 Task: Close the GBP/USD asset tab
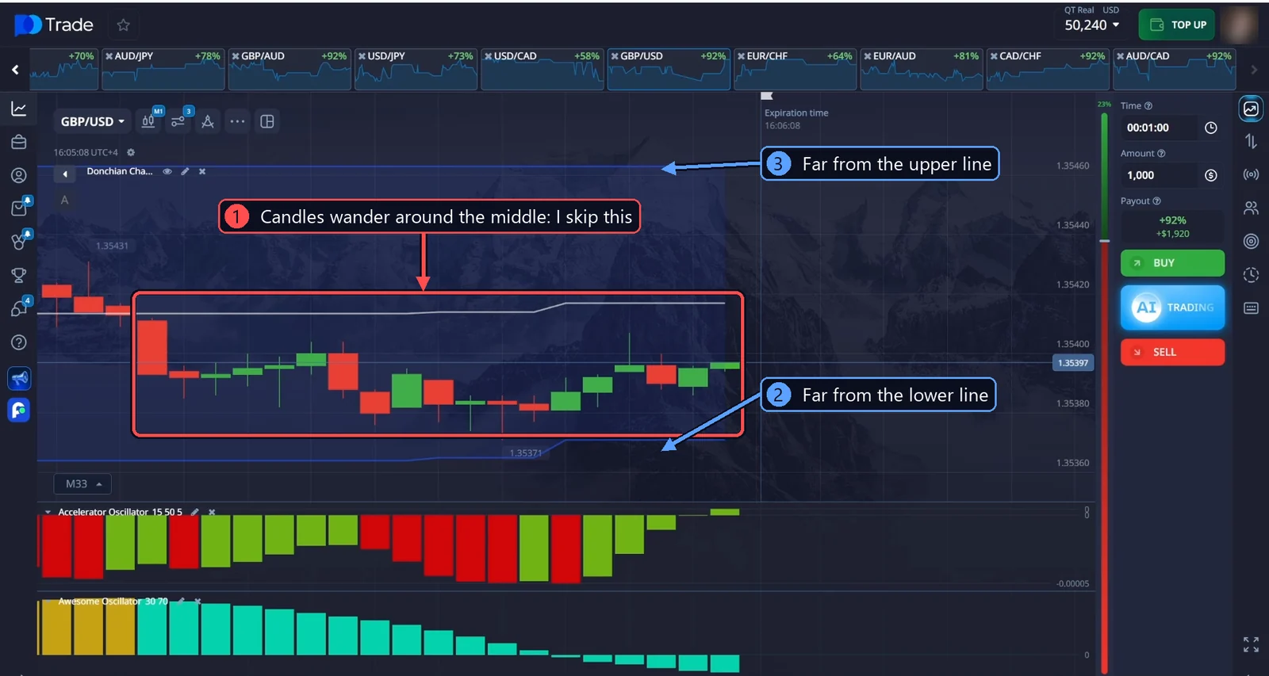coord(615,56)
